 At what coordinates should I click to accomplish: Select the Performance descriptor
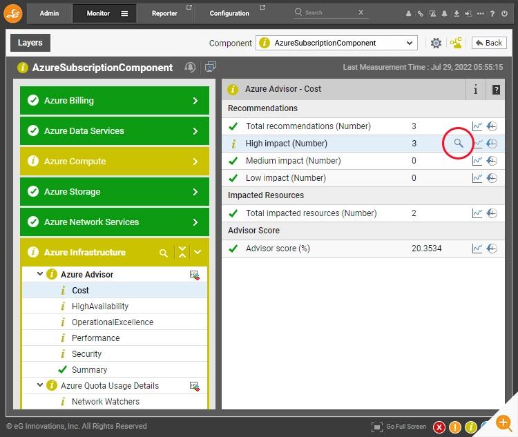coord(114,338)
